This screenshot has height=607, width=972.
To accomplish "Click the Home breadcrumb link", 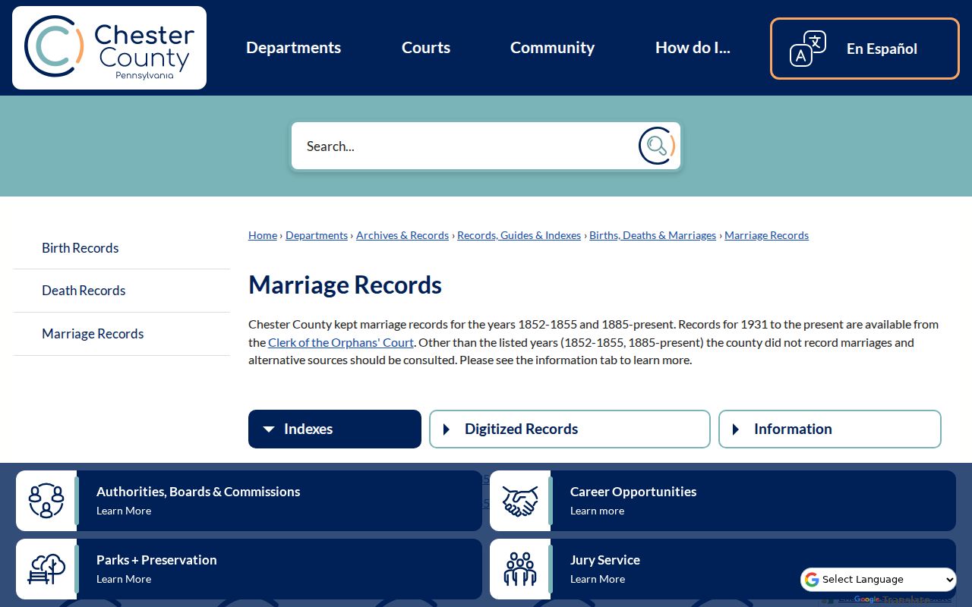I will [263, 235].
